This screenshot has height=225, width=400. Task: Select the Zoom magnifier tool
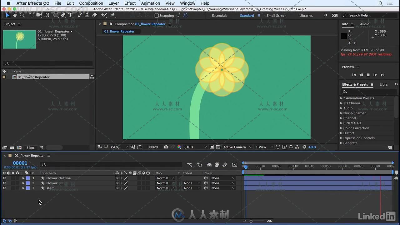click(x=22, y=15)
